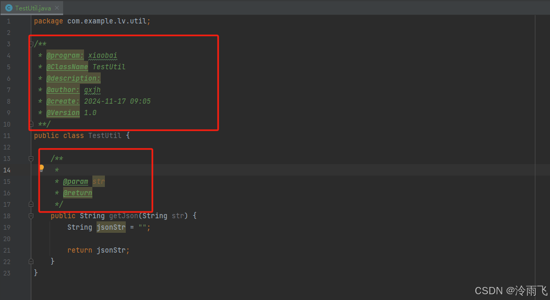Collapse getJson method using fold marker on line 18
The width and height of the screenshot is (550, 300).
click(31, 216)
